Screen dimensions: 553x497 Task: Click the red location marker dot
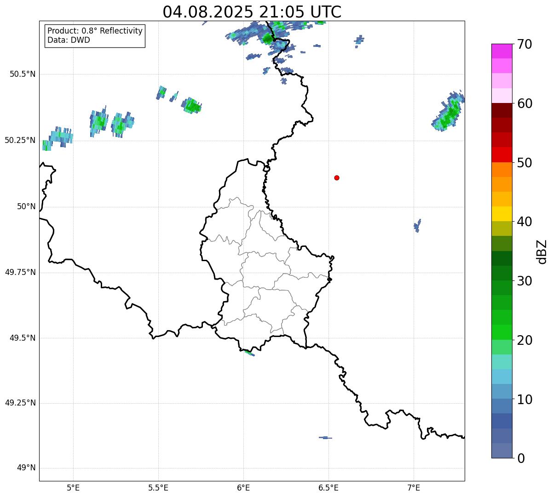(337, 177)
